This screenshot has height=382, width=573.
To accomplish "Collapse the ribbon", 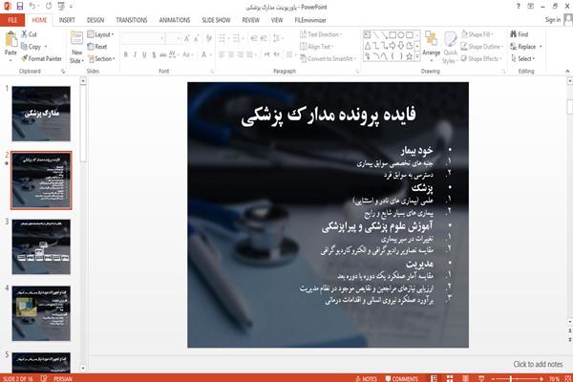I will 567,72.
